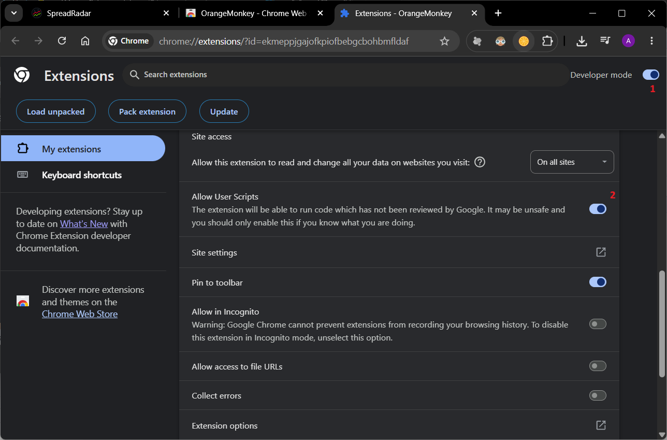Click the browser back arrow
Screen dimensions: 667x440
(15, 41)
